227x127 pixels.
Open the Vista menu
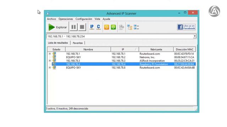[97, 19]
